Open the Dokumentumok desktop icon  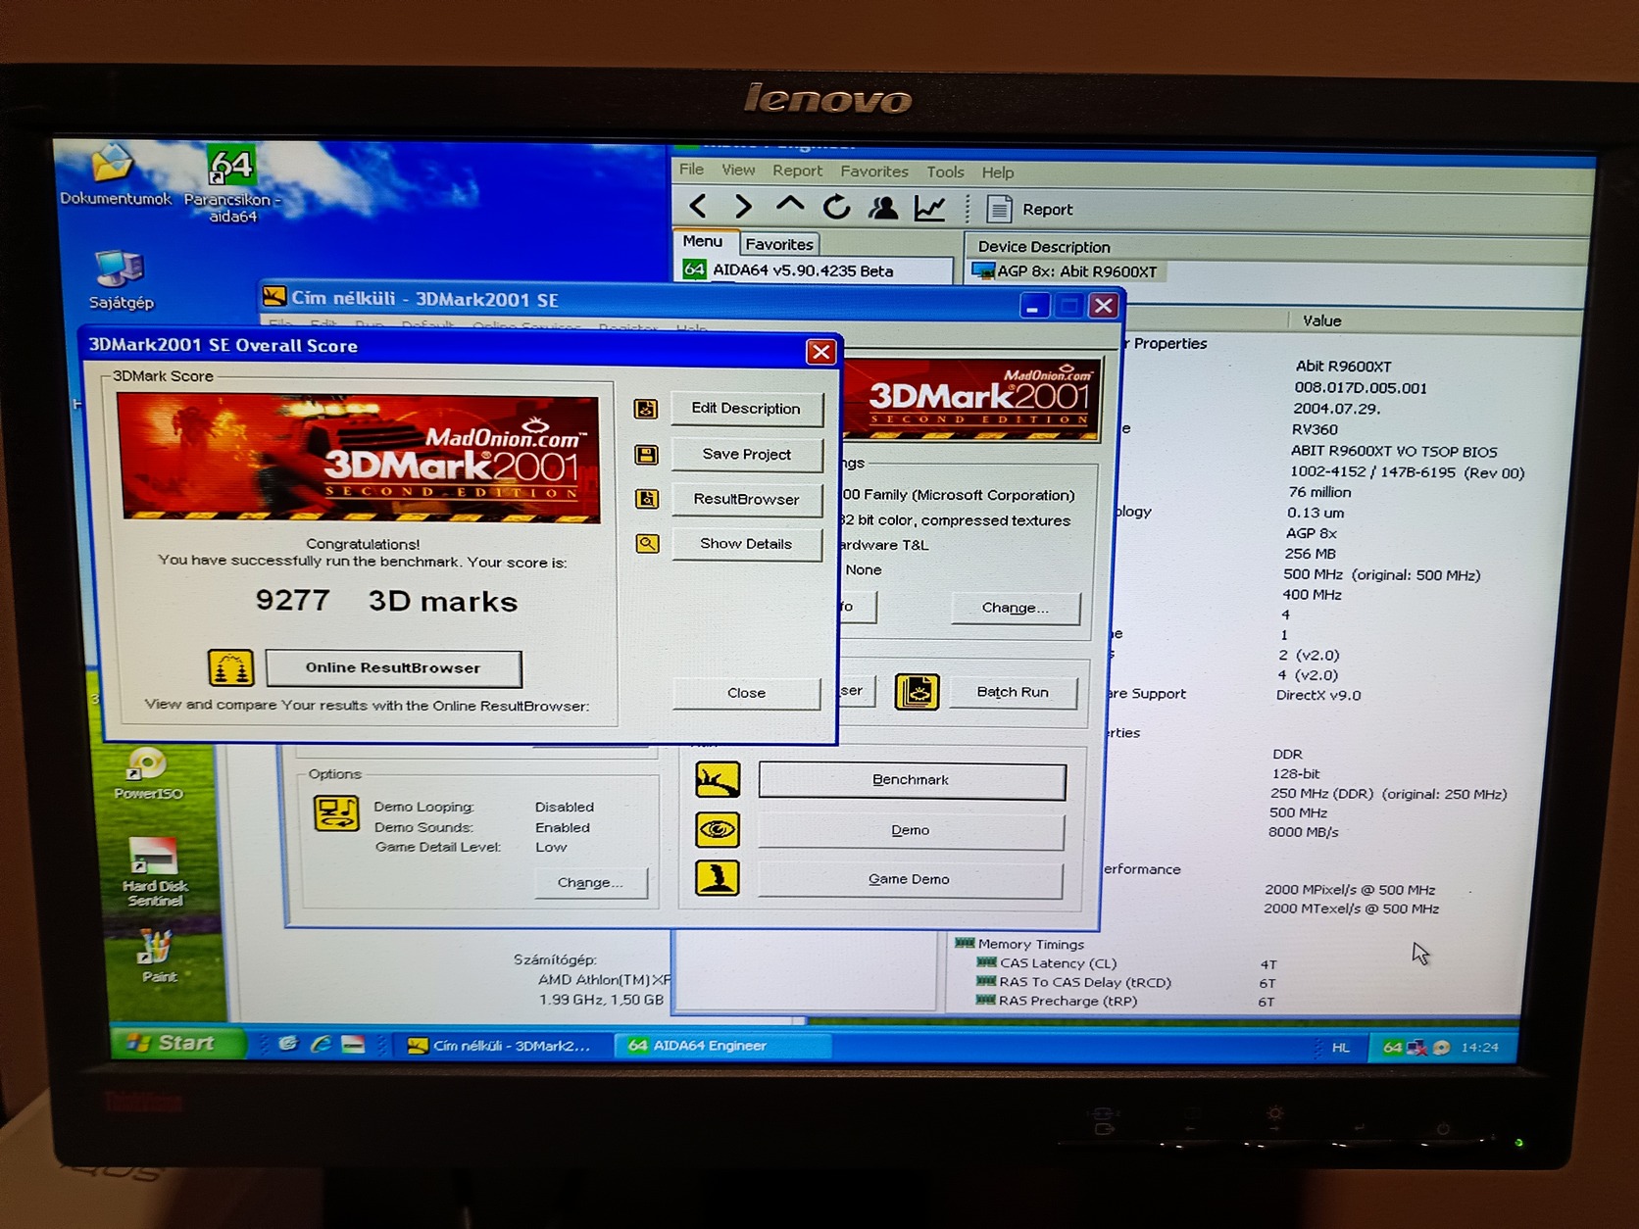(x=115, y=176)
